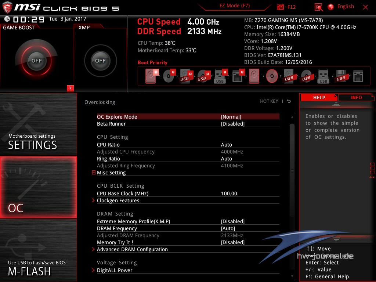The image size is (376, 282).
Task: Click the "Z270 GAMING M5 (MS-7A78)" text
Action: (289, 20)
